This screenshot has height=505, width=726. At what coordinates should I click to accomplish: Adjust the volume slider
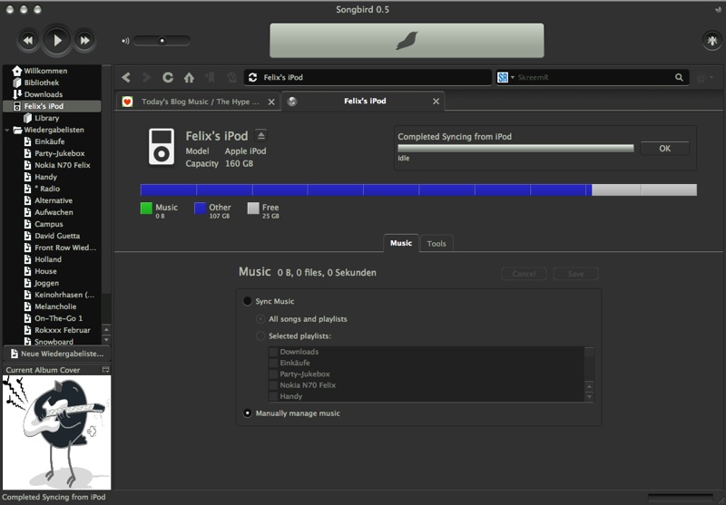coord(162,41)
